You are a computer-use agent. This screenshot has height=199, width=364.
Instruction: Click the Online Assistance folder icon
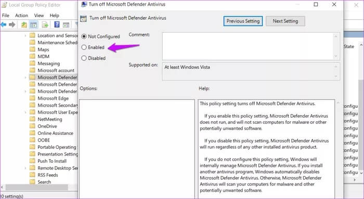[x=32, y=133]
